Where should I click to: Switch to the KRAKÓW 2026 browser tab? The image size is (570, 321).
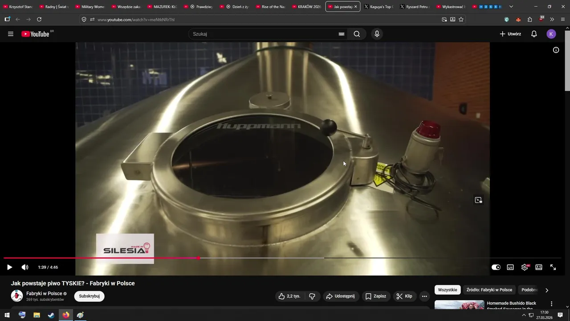click(x=306, y=7)
